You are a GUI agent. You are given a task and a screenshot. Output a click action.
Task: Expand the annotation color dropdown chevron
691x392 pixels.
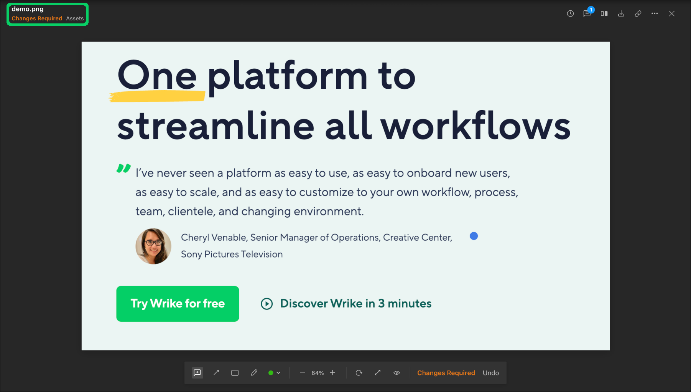278,373
